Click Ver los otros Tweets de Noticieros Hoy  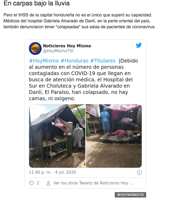(93, 183)
